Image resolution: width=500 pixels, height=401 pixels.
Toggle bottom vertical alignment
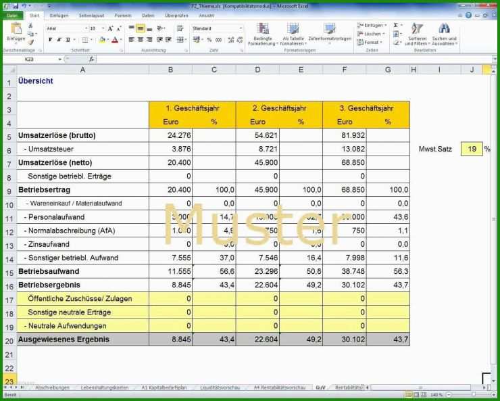coord(149,28)
